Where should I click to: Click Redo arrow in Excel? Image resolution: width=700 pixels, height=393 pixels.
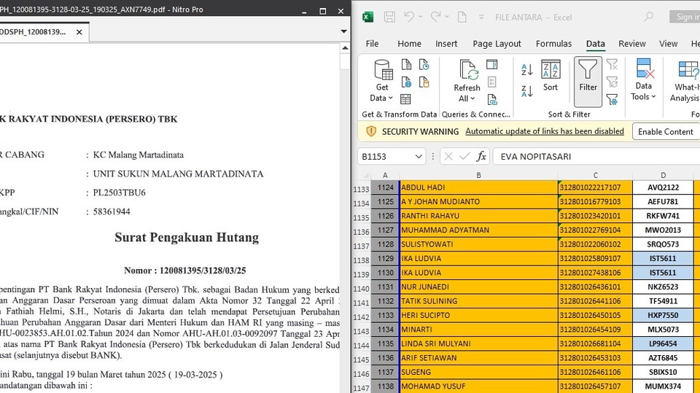click(435, 17)
